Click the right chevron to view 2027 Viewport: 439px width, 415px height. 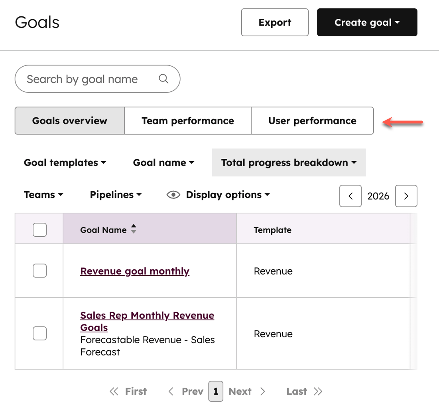coord(406,196)
